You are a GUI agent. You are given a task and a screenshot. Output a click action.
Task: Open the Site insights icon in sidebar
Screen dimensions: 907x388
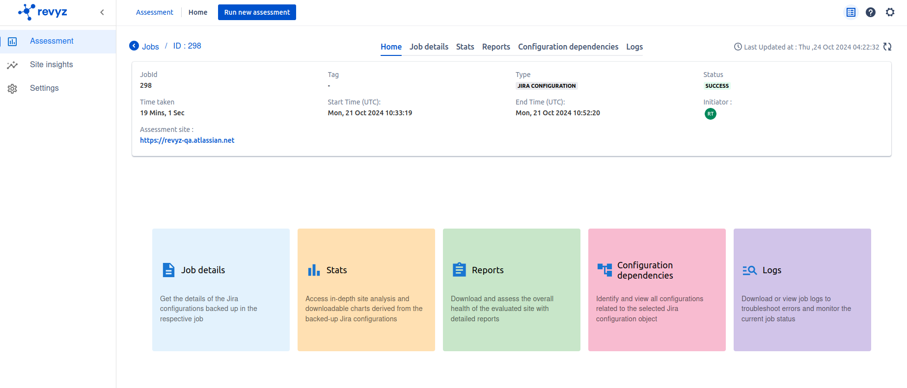tap(13, 65)
